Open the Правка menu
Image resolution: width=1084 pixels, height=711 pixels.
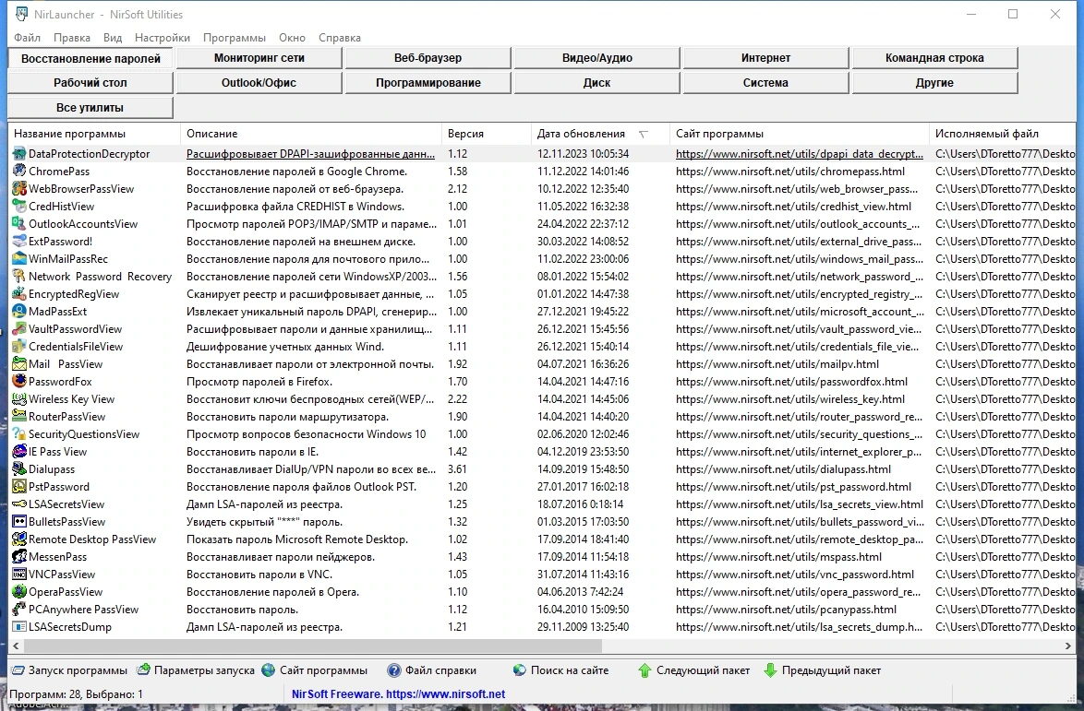72,38
